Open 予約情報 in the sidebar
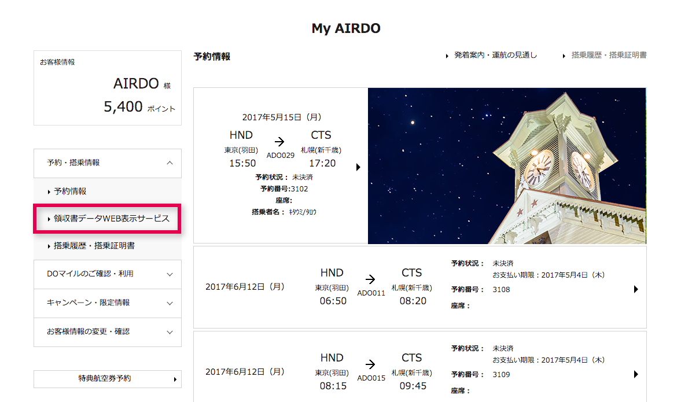Viewport: 681px width, 402px height. click(70, 191)
